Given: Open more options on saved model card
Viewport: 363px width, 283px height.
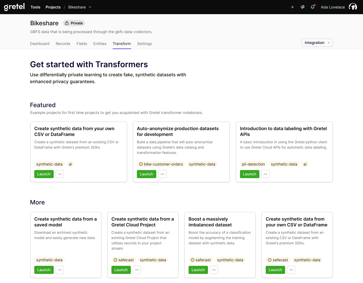Looking at the screenshot, I should pos(60,270).
